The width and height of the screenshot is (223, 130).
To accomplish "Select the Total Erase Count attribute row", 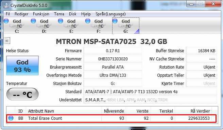I will pos(112,118).
